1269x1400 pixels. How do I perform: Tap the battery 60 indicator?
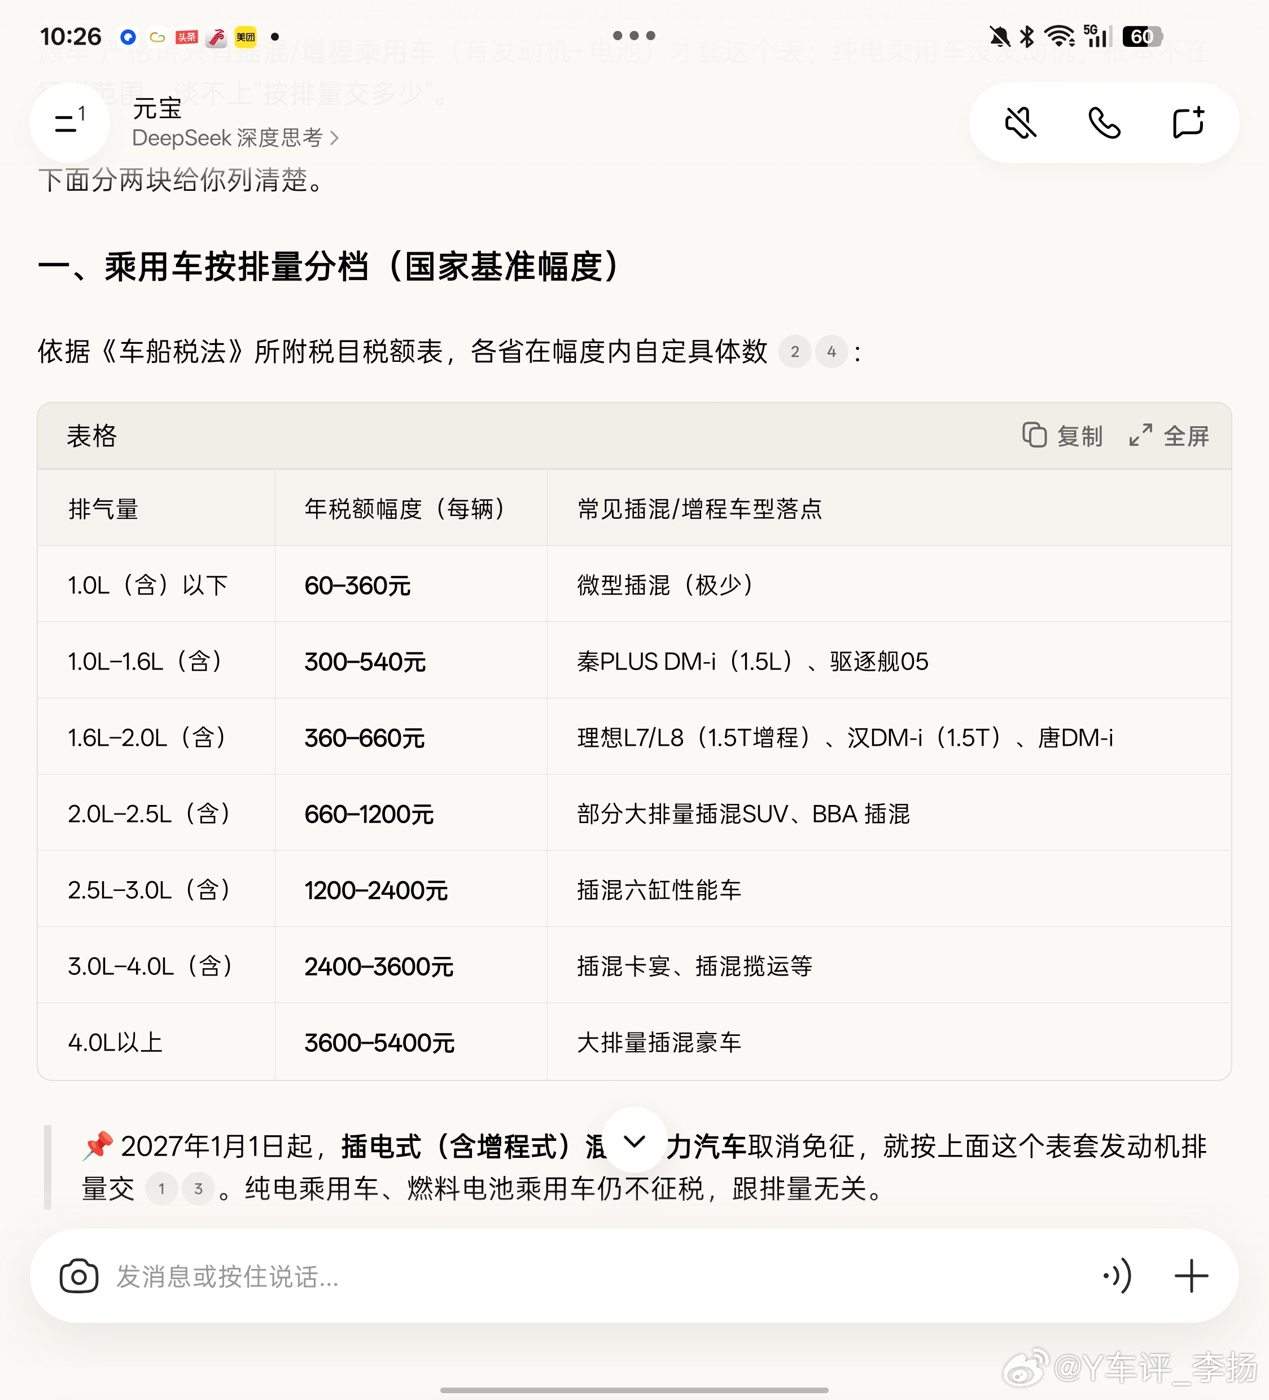[1142, 36]
